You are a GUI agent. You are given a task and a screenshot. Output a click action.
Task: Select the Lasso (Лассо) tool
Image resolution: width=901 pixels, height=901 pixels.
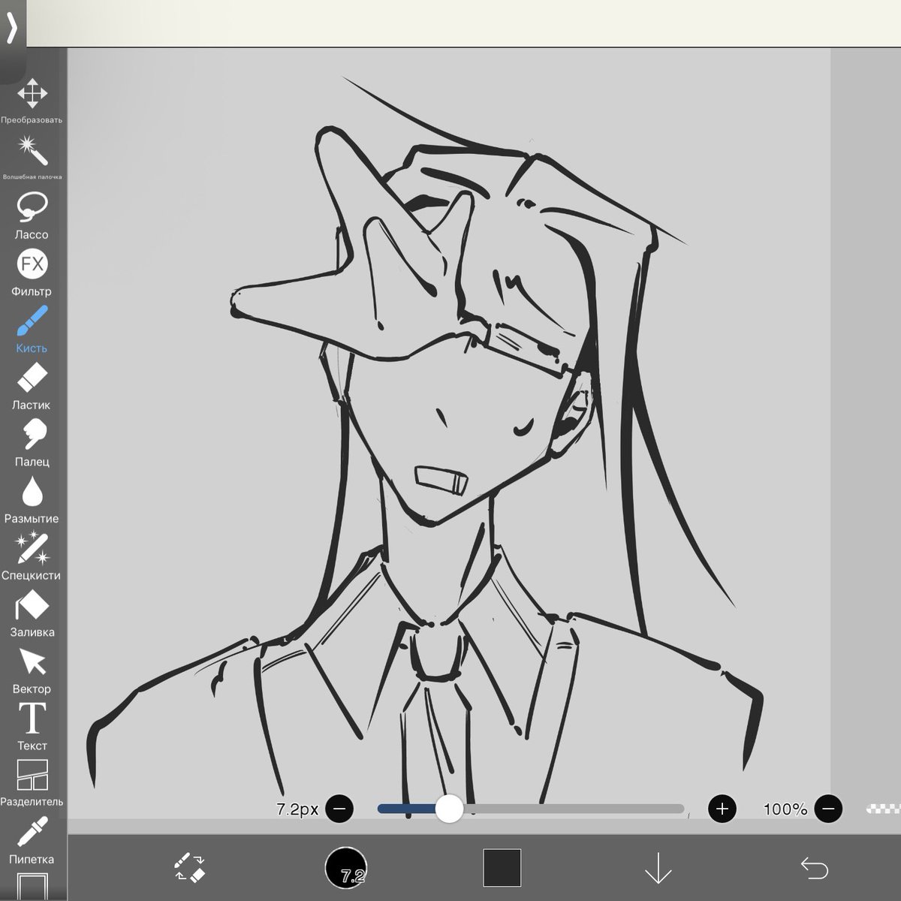click(x=32, y=215)
